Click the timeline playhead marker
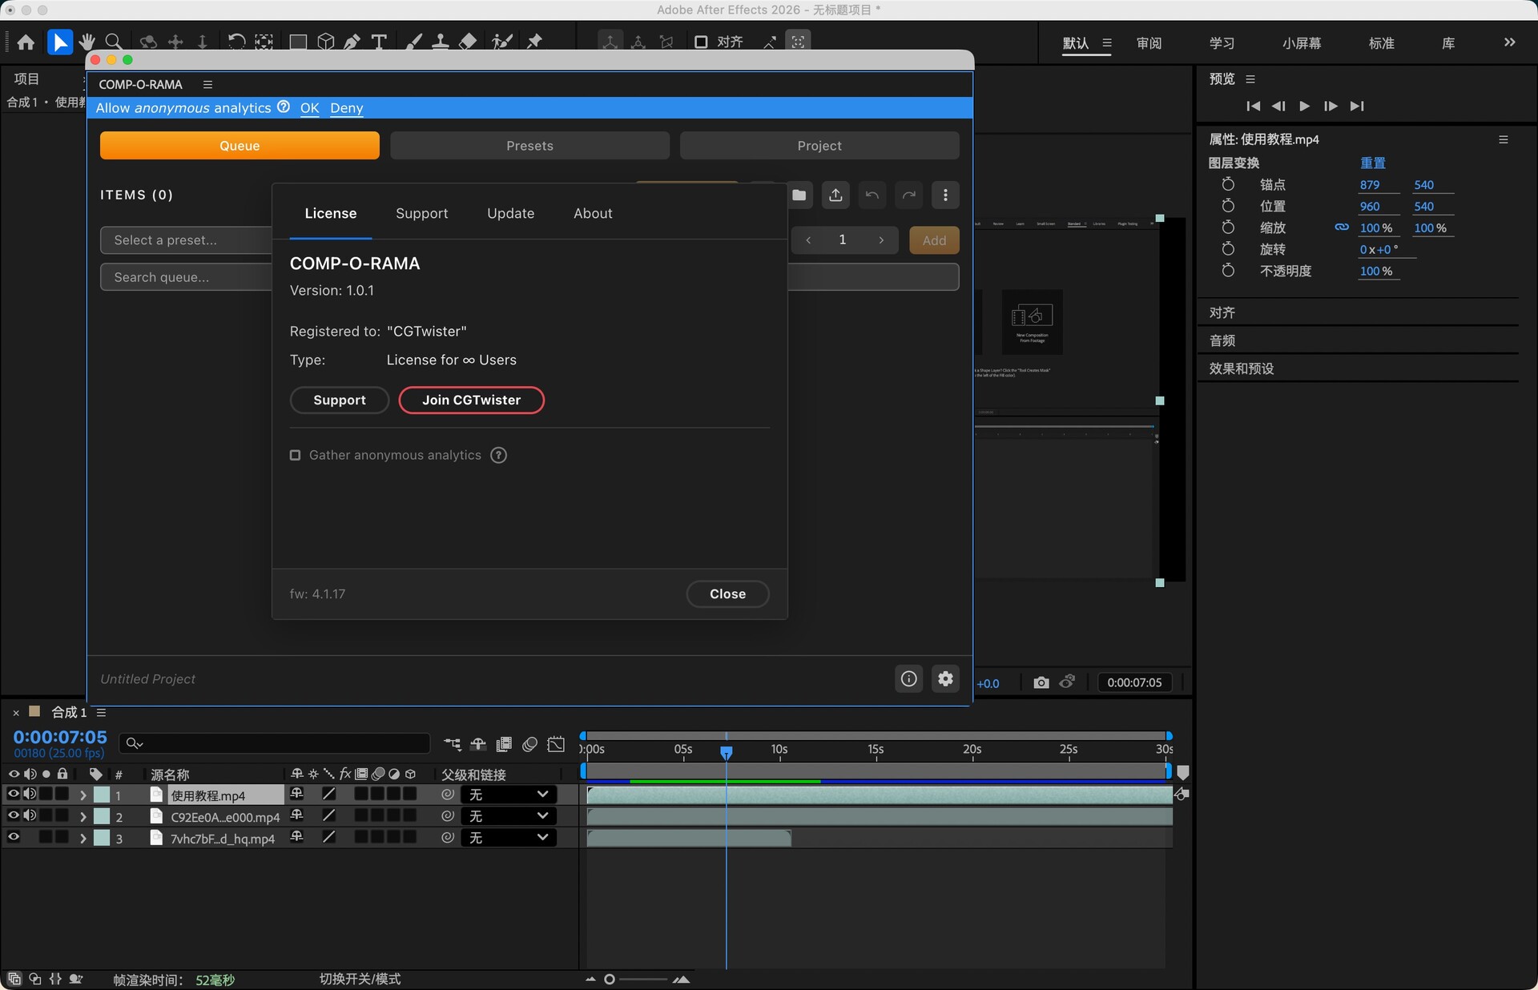This screenshot has height=990, width=1538. point(726,752)
